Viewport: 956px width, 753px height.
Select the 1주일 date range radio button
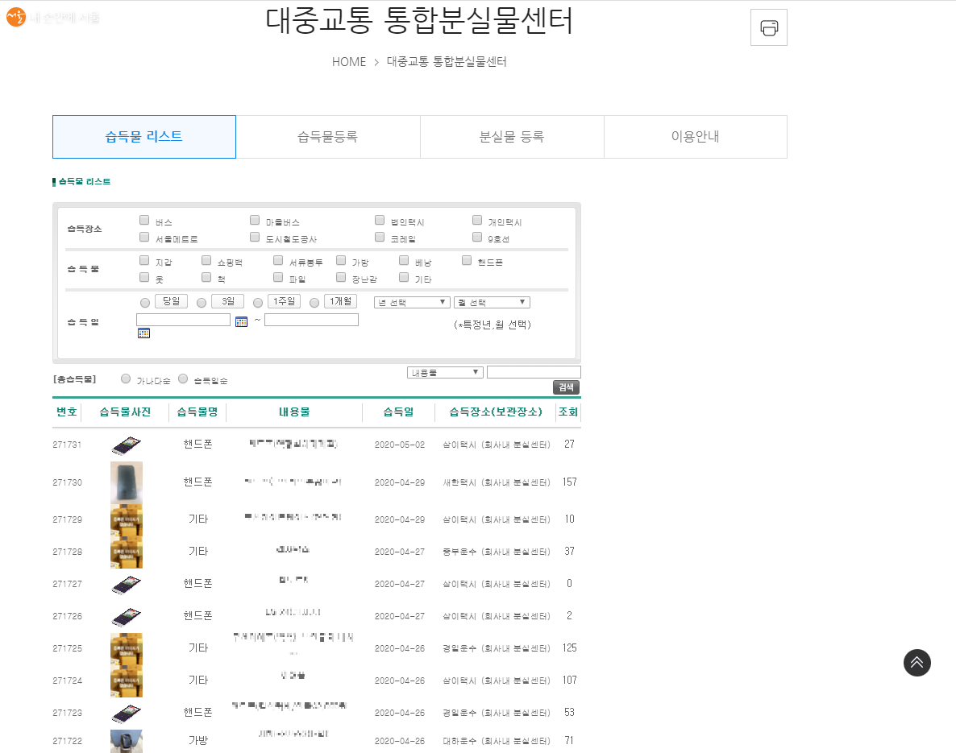[258, 303]
